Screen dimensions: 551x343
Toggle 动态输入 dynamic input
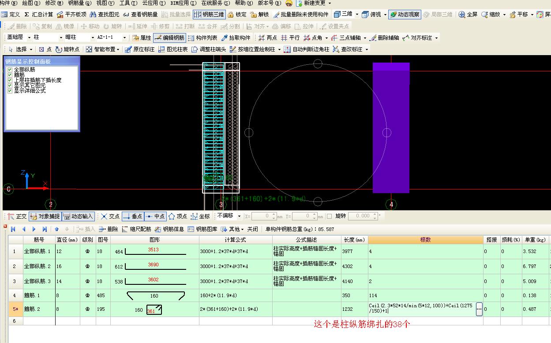78,216
